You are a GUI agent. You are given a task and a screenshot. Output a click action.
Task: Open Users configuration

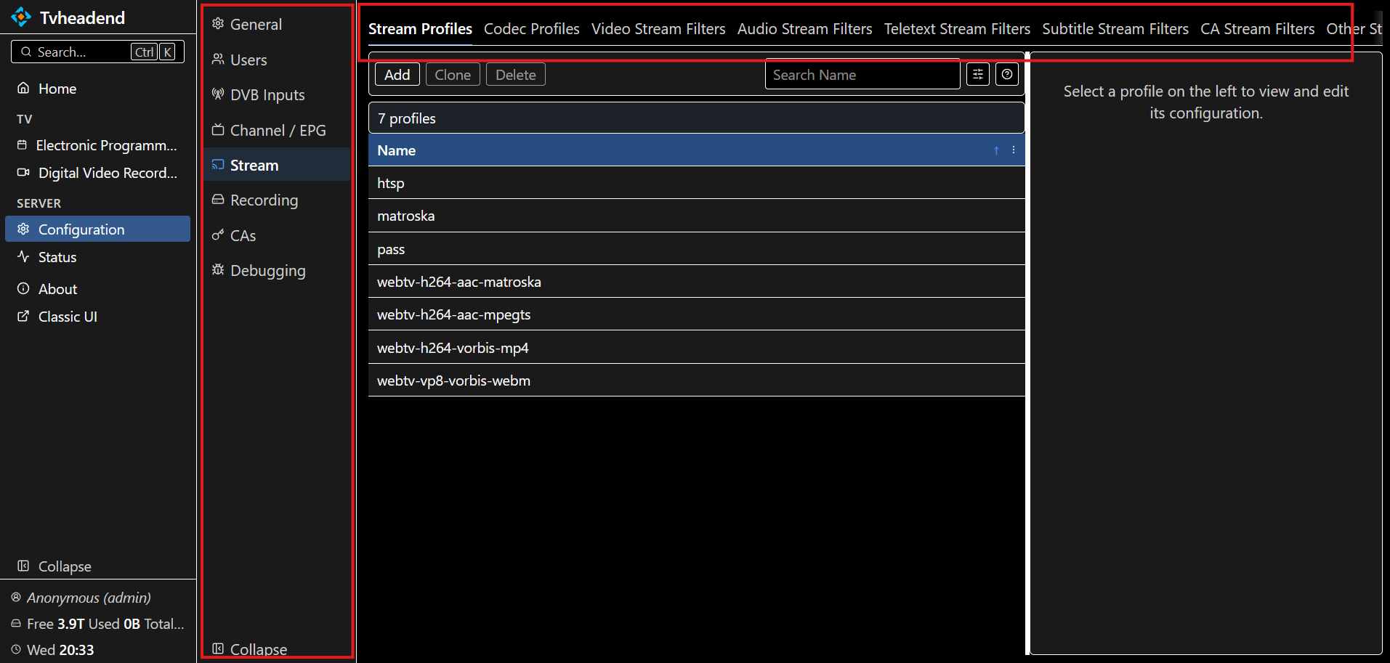pos(277,60)
